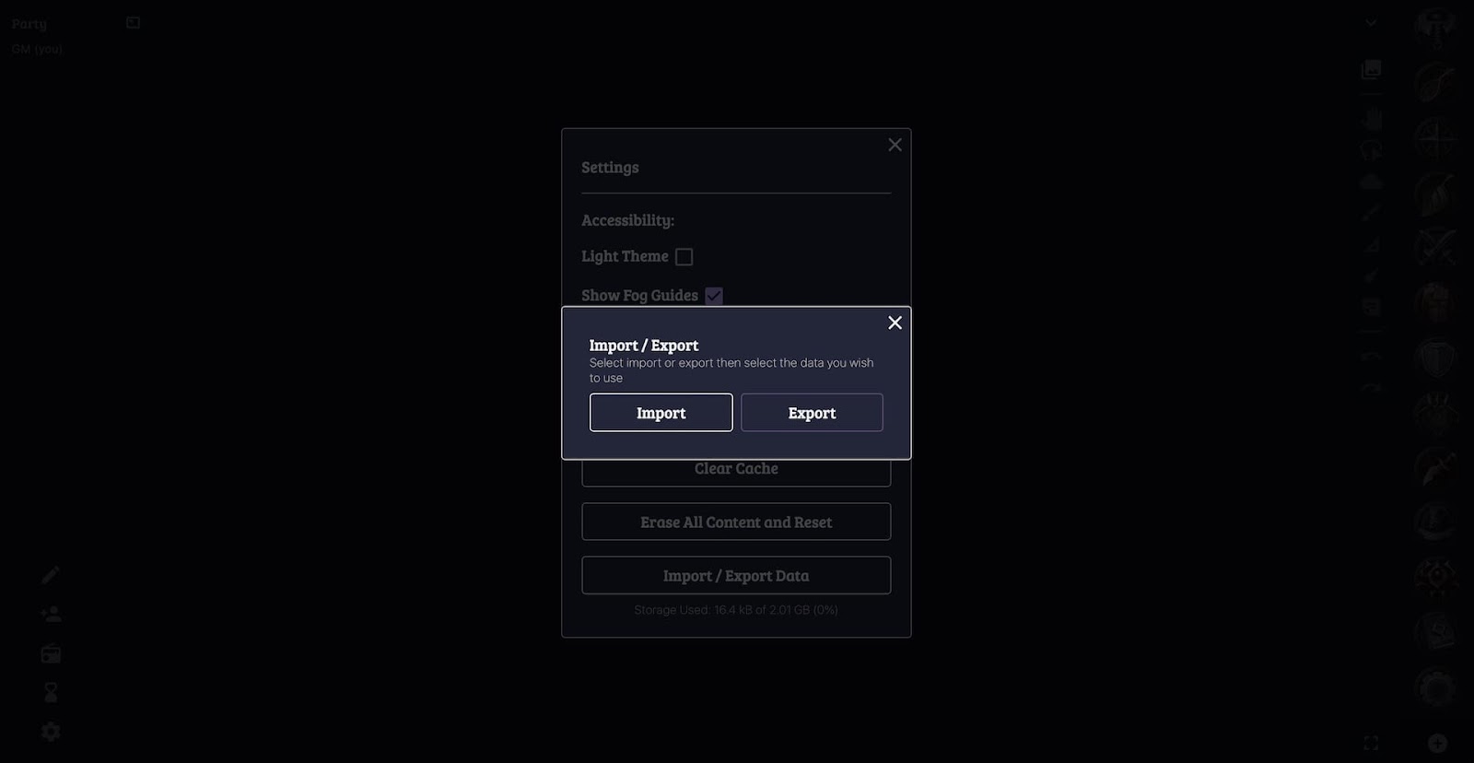1474x763 pixels.
Task: Click the add party member icon
Action: click(51, 614)
